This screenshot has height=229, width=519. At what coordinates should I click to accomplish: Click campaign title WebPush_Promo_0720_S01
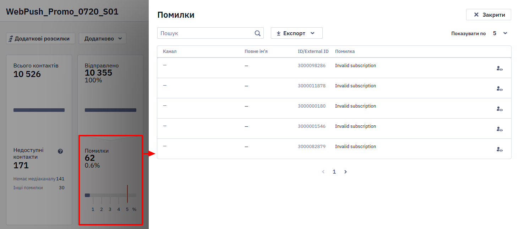tap(62, 12)
